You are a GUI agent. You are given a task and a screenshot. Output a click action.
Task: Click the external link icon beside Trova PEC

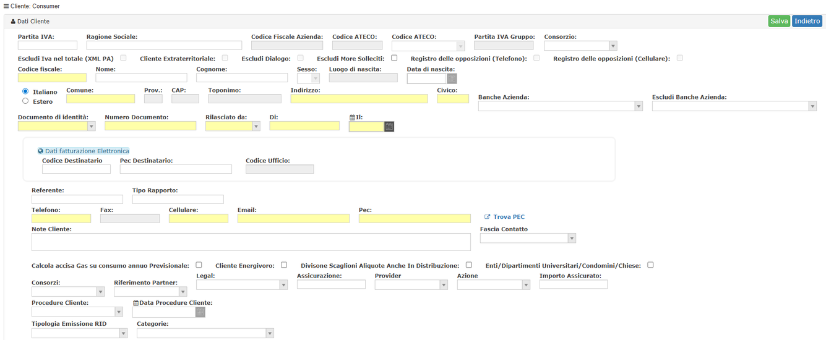tap(488, 217)
